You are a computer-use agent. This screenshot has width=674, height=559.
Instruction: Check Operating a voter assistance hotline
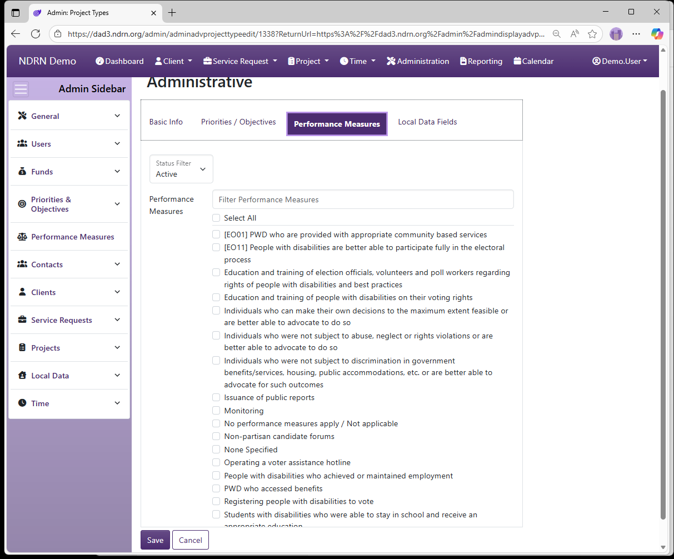click(x=216, y=462)
